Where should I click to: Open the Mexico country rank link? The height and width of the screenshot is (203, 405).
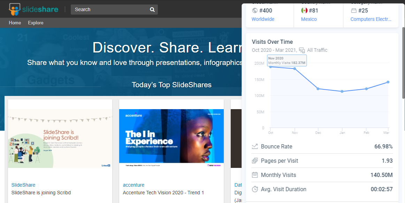tap(309, 19)
